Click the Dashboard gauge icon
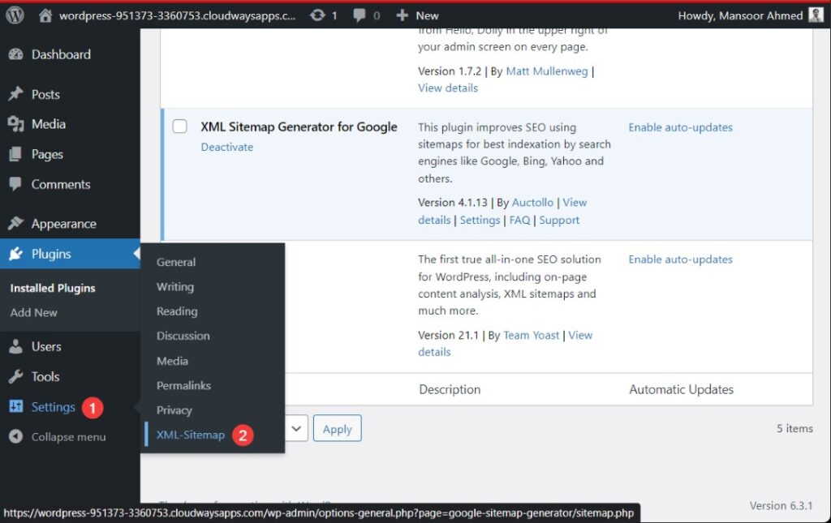This screenshot has width=831, height=523. [16, 54]
